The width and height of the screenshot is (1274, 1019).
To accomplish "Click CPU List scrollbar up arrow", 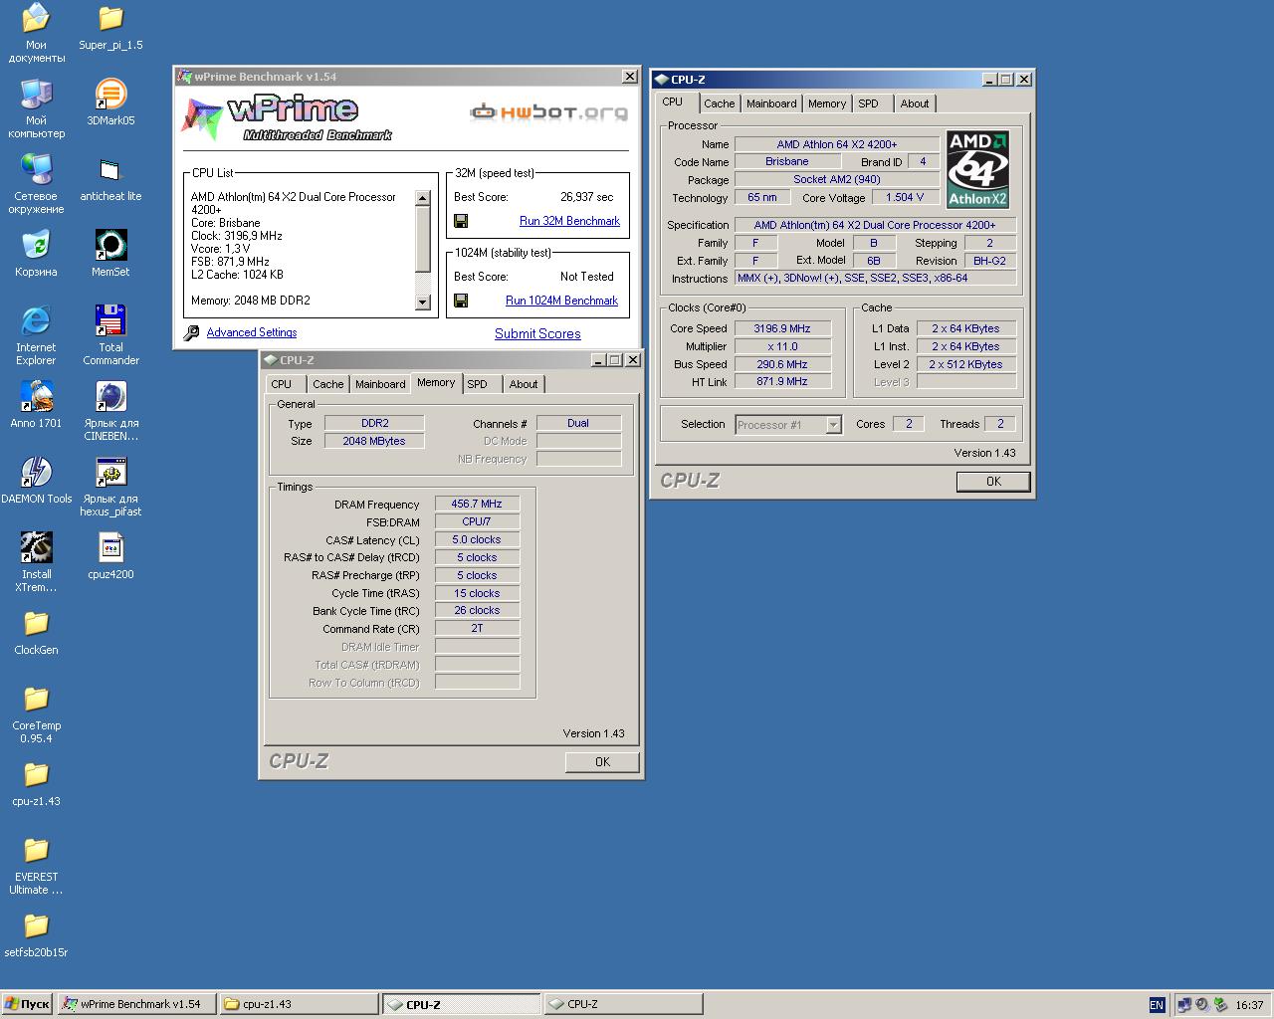I will click(422, 197).
